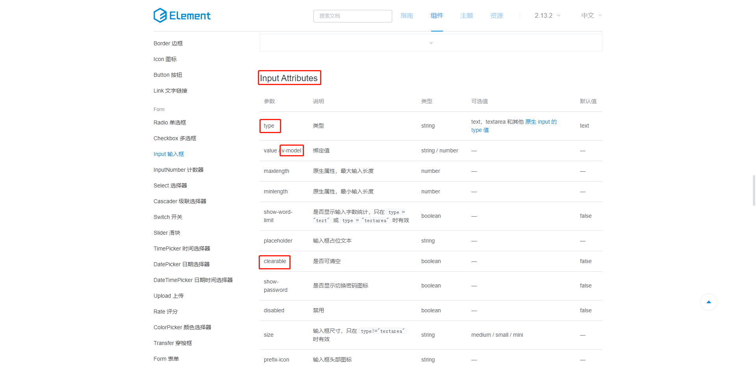Click the 可选值 column header
Image resolution: width=756 pixels, height=369 pixels.
[480, 101]
